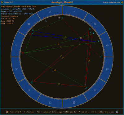Click the Zodiac 3.17 application icon
Viewport: 124px width, 115px height.
[2, 2]
